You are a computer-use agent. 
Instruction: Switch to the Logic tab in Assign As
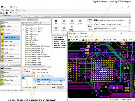(90, 26)
